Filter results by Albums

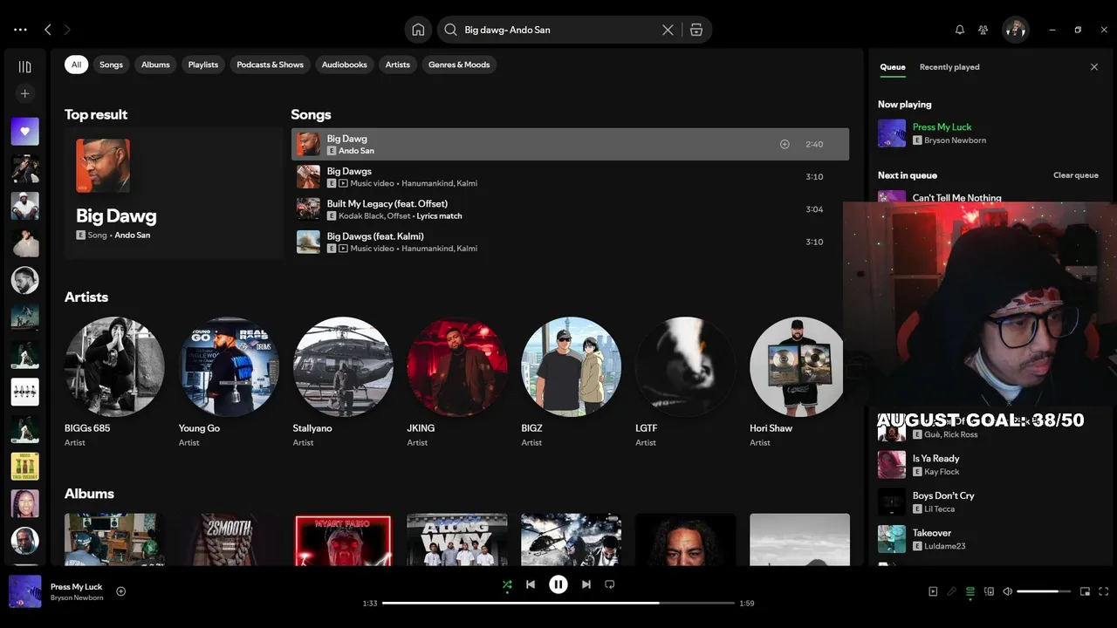[155, 65]
